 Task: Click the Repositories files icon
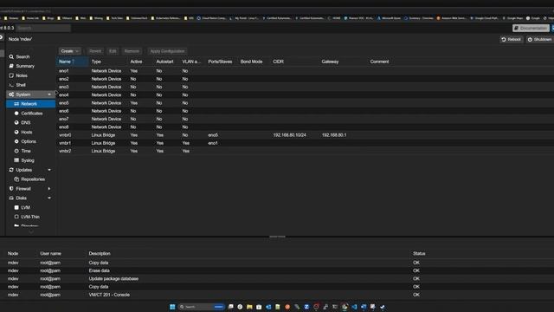point(16,179)
